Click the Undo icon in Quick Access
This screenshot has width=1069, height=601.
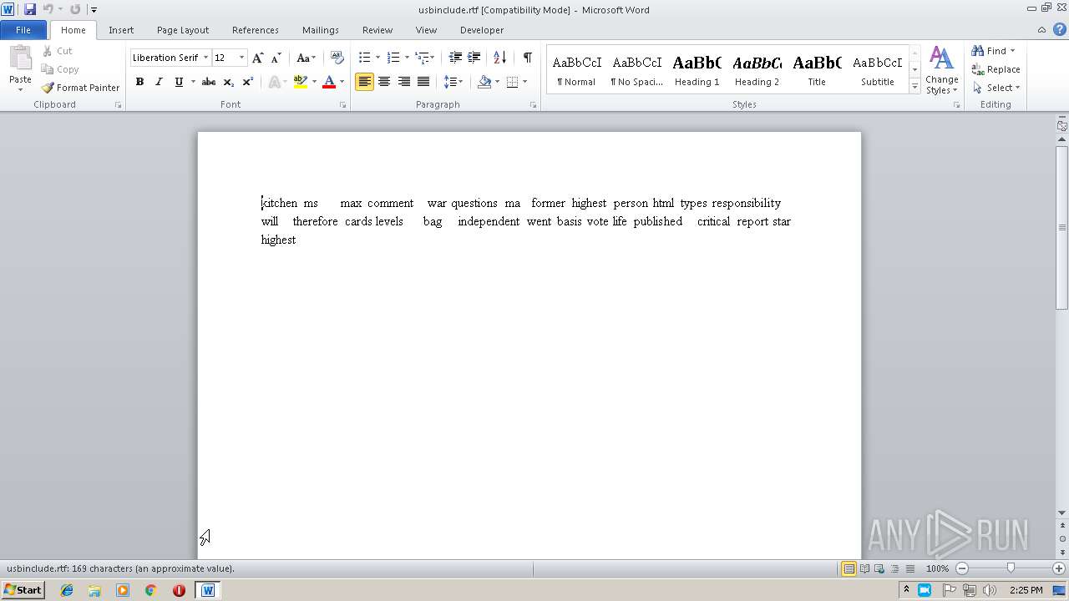click(48, 9)
